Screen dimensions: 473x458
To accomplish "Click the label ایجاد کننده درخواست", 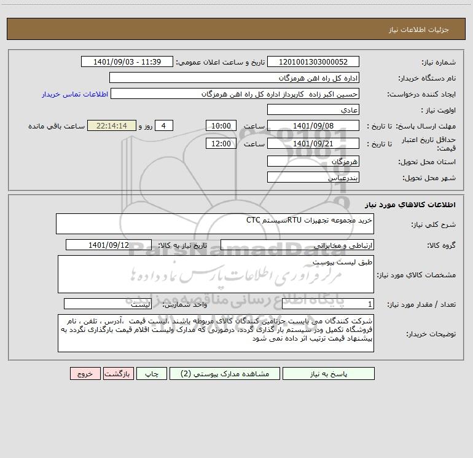I will tap(421, 94).
